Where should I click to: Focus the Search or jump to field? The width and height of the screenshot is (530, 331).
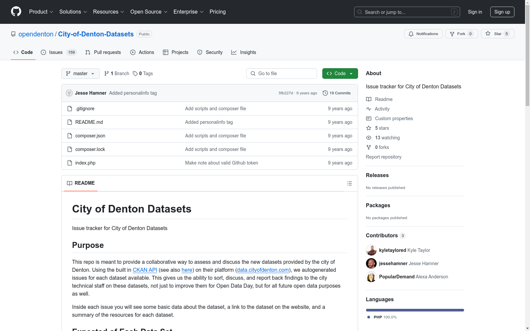pyautogui.click(x=407, y=12)
